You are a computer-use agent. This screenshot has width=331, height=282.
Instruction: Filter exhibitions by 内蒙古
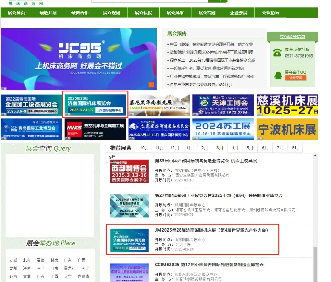coord(84,276)
